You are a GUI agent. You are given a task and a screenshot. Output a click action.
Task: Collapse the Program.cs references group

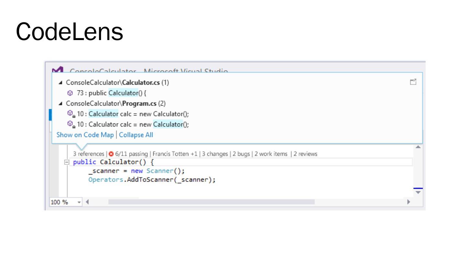point(61,104)
